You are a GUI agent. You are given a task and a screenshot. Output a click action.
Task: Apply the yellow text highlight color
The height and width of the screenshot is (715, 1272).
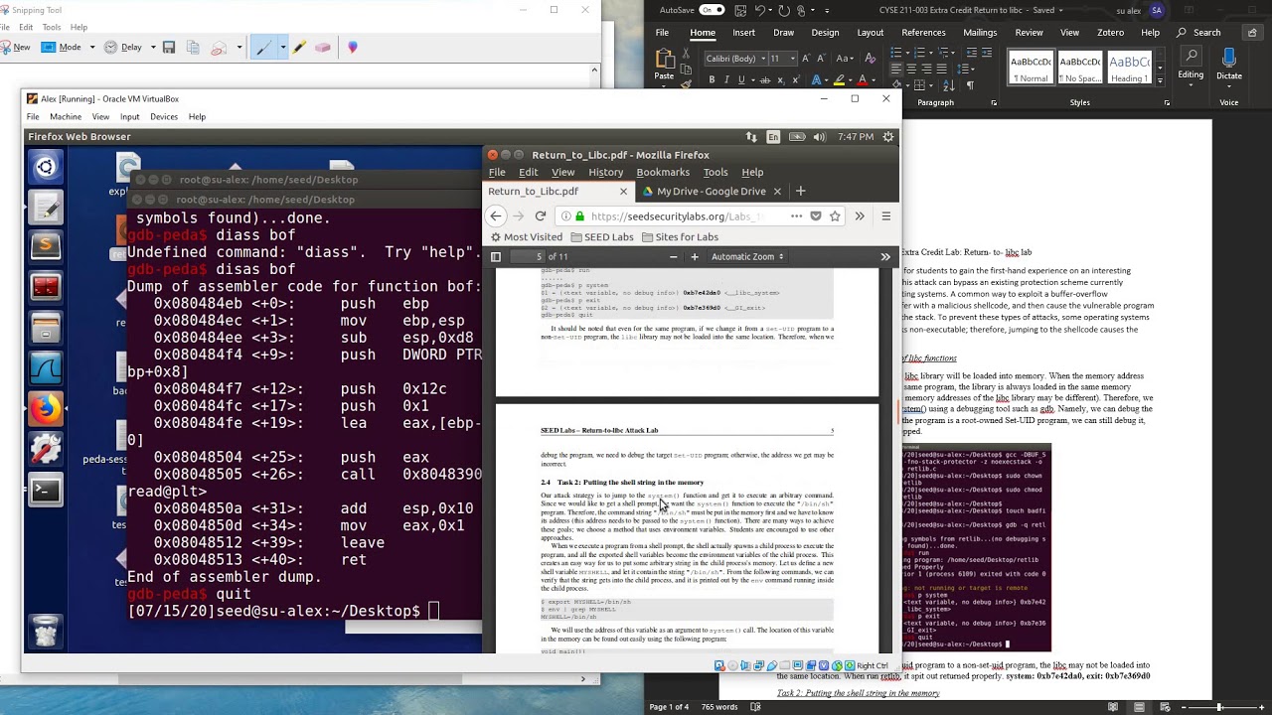pyautogui.click(x=839, y=80)
